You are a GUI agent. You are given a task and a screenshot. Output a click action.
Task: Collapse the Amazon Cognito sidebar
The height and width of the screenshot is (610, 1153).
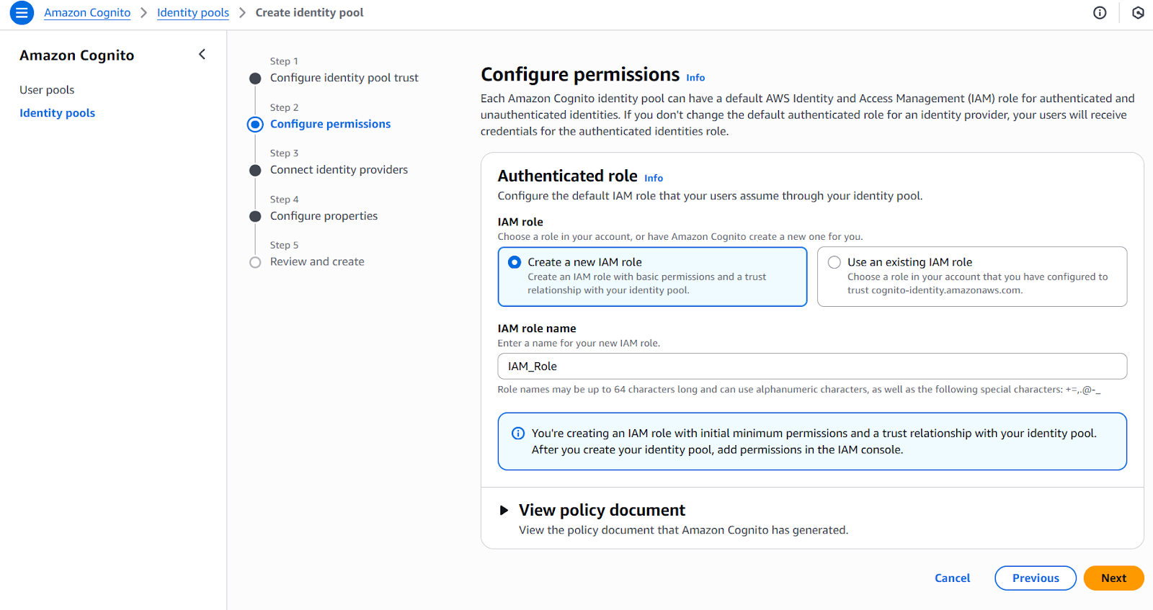click(202, 54)
